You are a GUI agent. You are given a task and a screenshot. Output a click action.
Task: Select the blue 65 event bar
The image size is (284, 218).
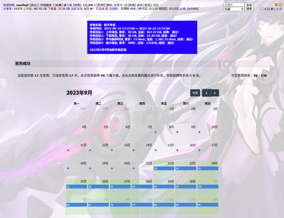pyautogui.click(x=98, y=205)
